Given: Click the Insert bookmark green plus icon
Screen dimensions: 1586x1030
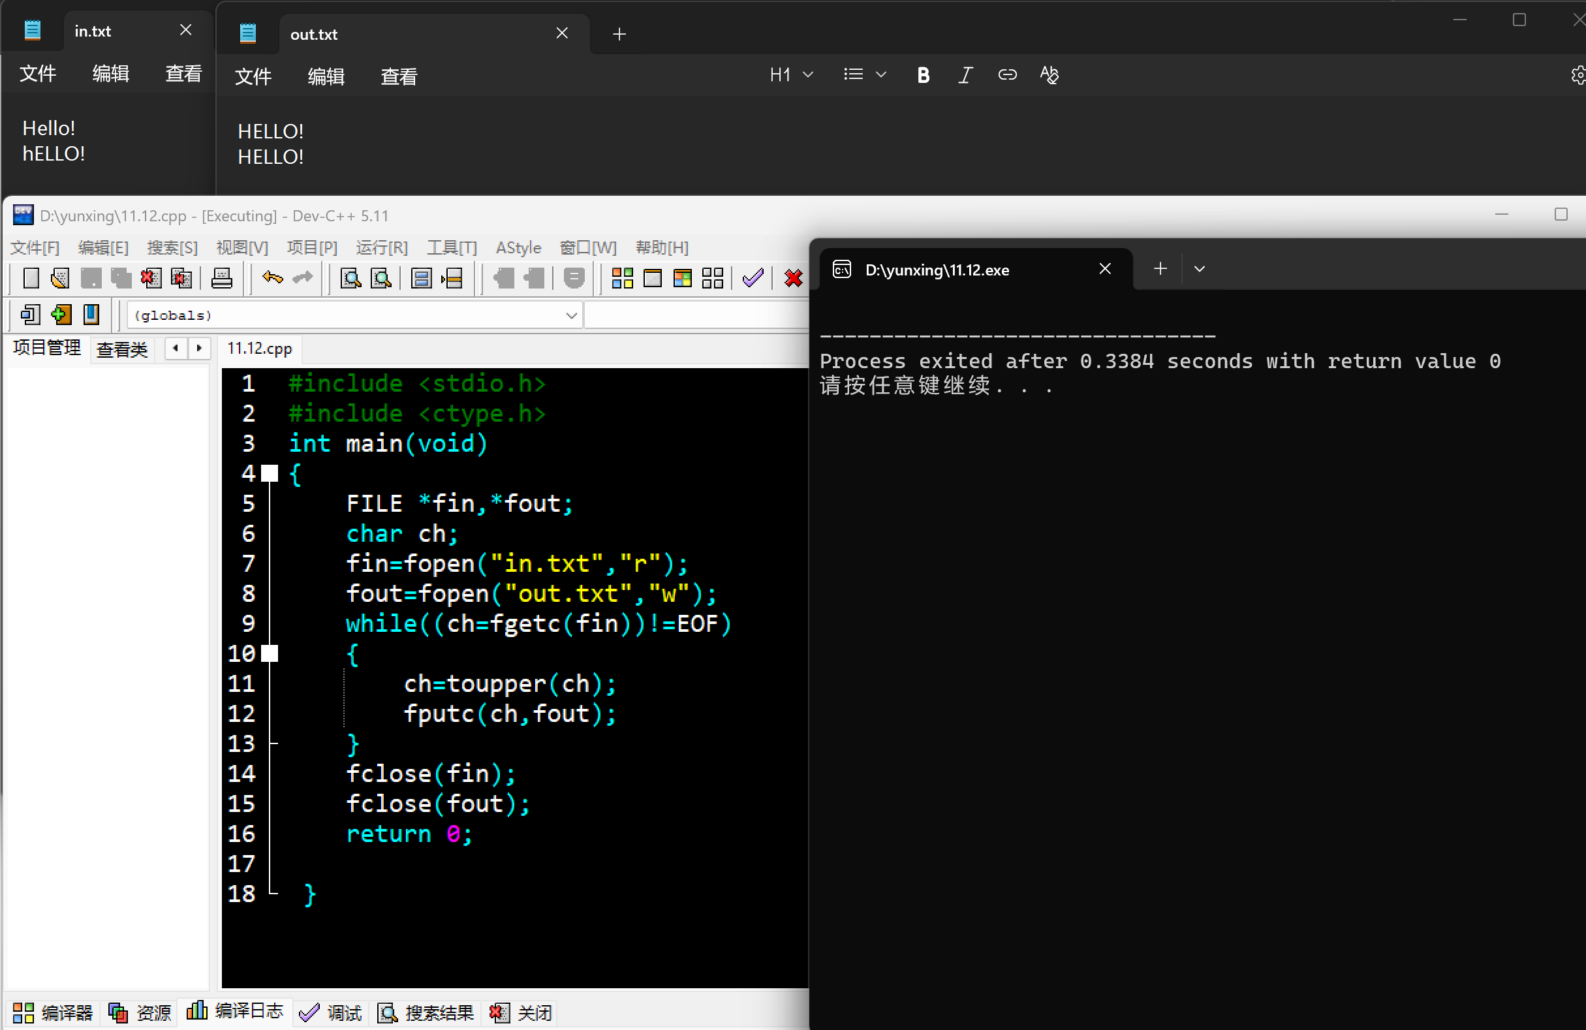Looking at the screenshot, I should pos(61,315).
